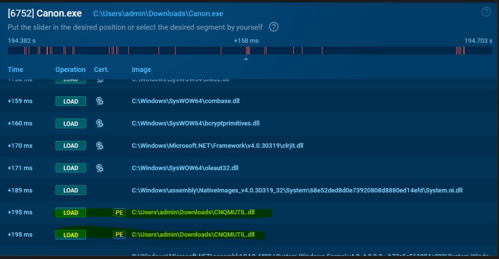Screen dimensions: 499x259
Task: Click the +160 ms time entry
Action: [20, 124]
